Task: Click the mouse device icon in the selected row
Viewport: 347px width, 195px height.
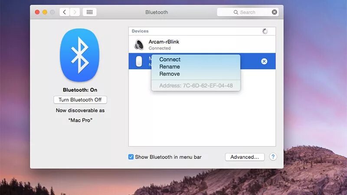Action: click(139, 61)
